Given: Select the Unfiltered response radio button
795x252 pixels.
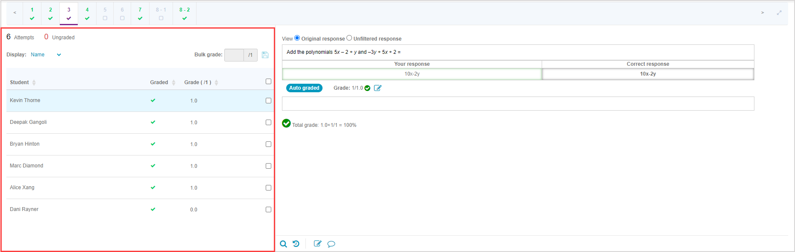Looking at the screenshot, I should point(349,38).
